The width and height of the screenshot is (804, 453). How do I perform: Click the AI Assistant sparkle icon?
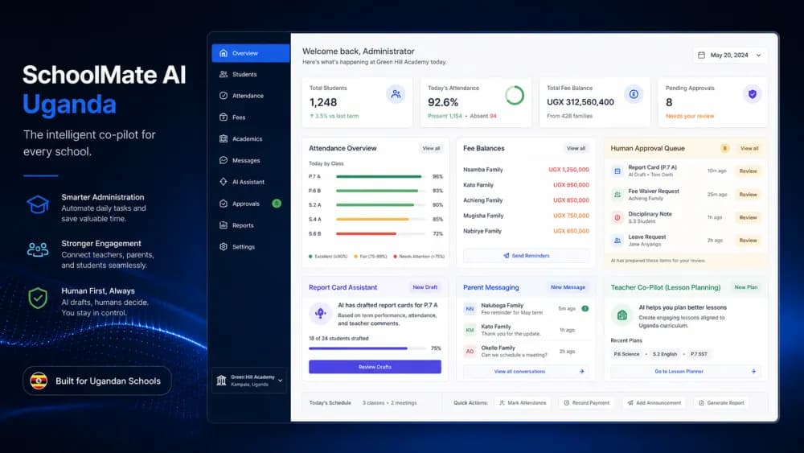tap(224, 182)
